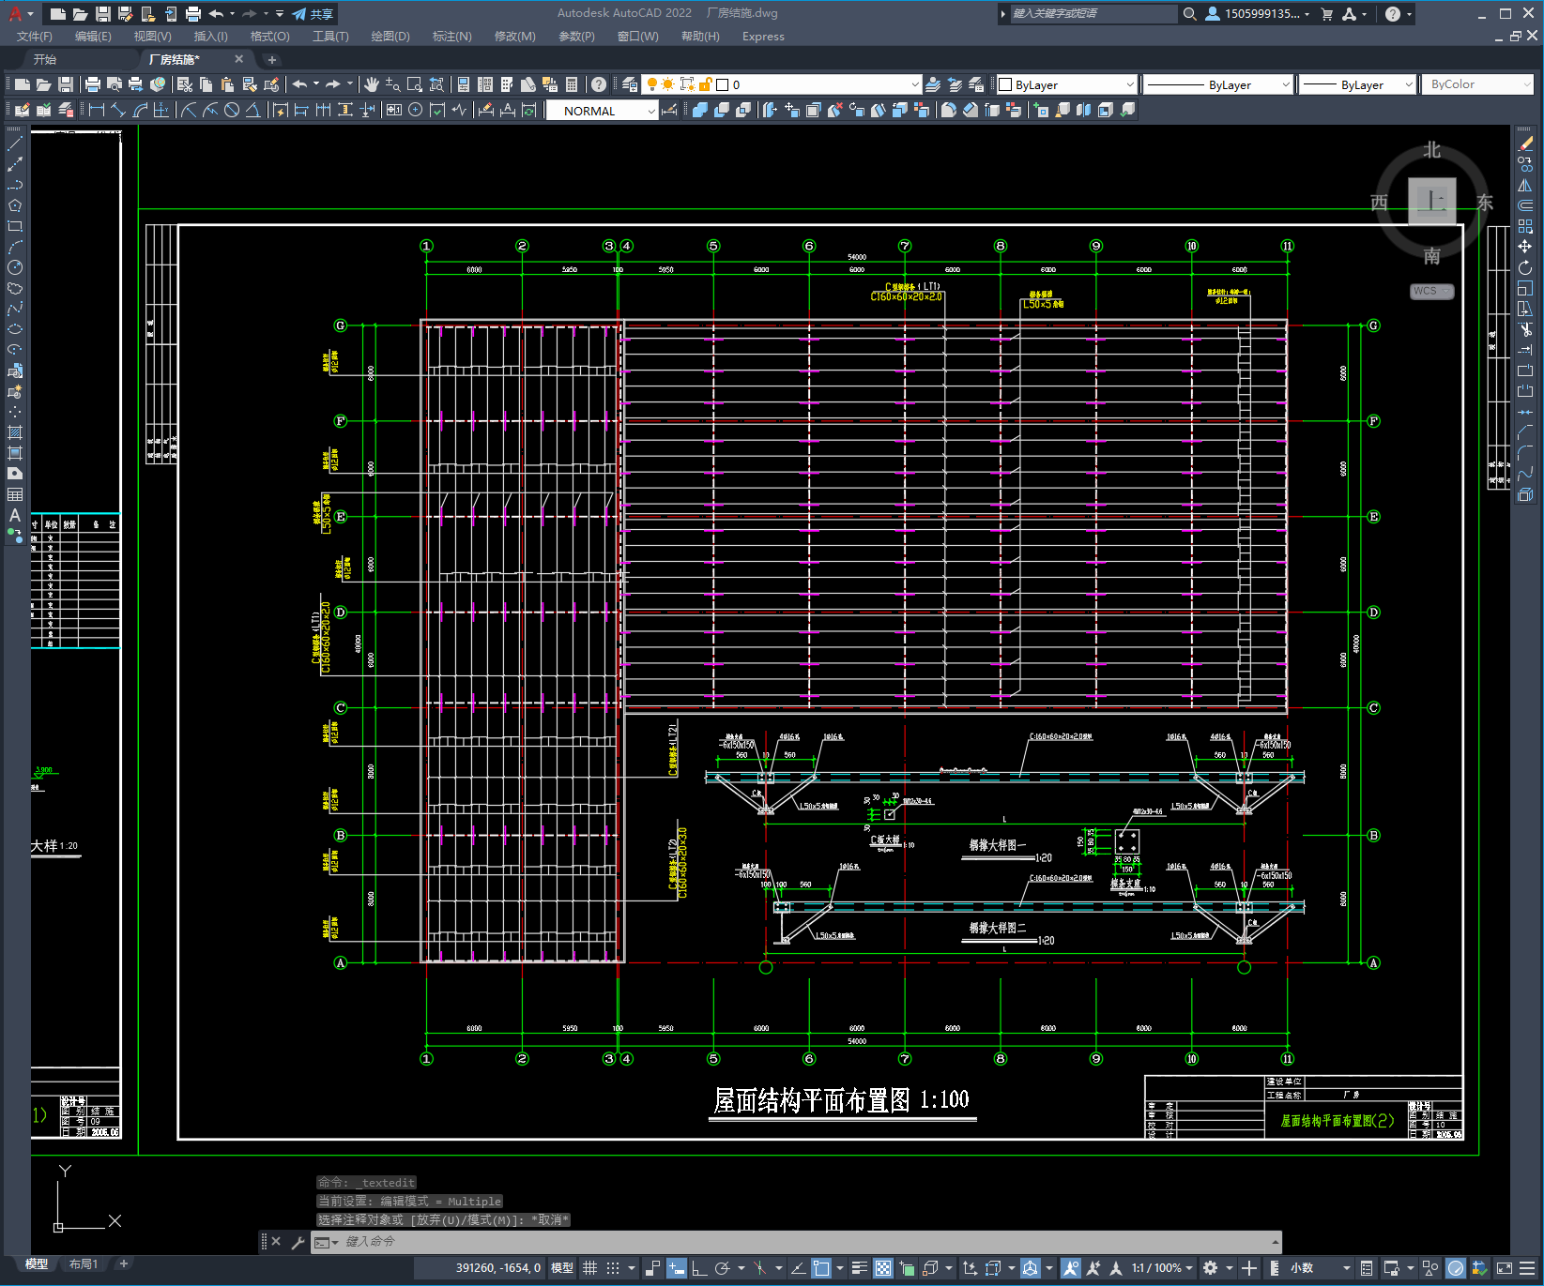Open the ByLayer color control swatch dropdown
Image resolution: width=1544 pixels, height=1286 pixels.
(x=1066, y=84)
